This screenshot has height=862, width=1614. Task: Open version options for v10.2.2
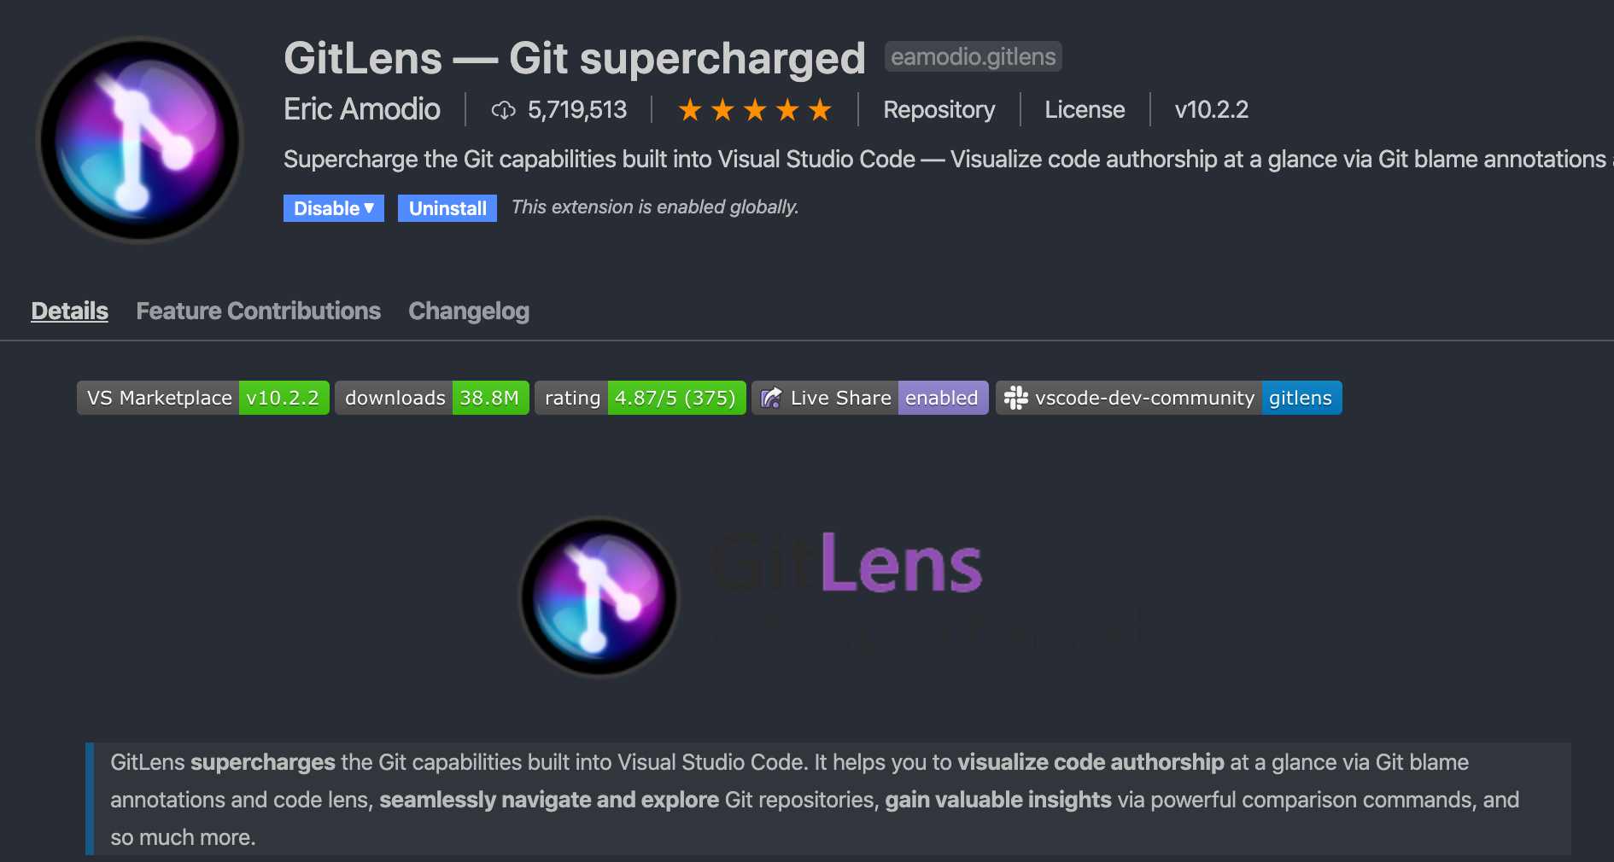pyautogui.click(x=1210, y=109)
